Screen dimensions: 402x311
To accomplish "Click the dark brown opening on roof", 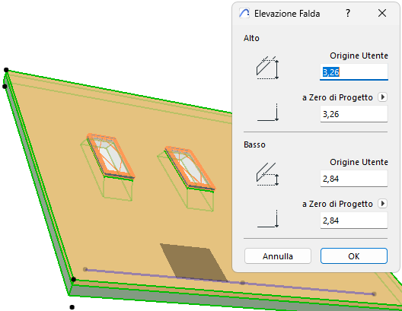I will tap(193, 262).
